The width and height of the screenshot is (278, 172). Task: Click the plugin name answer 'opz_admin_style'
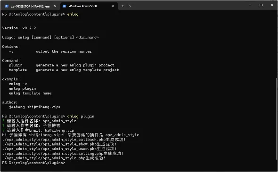[59, 121]
